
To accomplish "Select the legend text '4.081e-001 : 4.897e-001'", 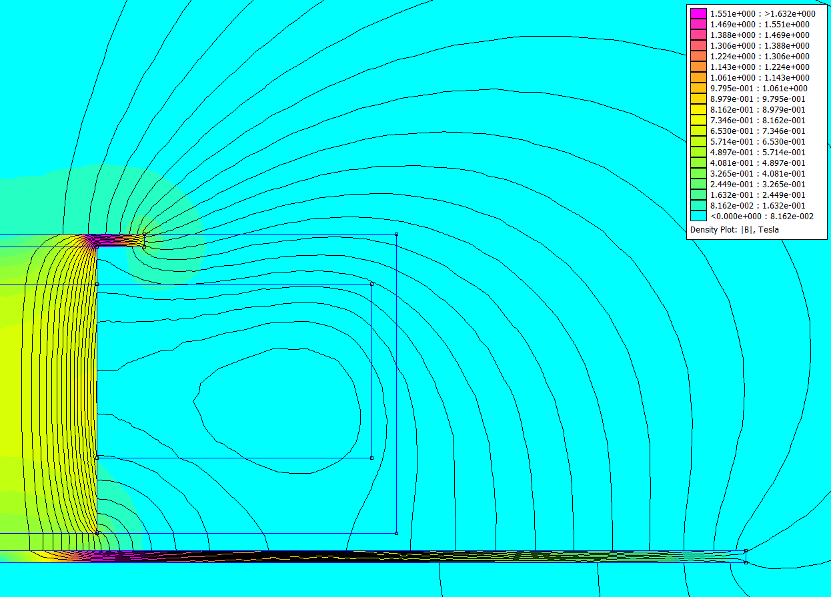I will pyautogui.click(x=758, y=163).
